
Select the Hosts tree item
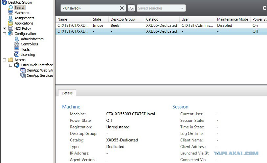coord(25,49)
